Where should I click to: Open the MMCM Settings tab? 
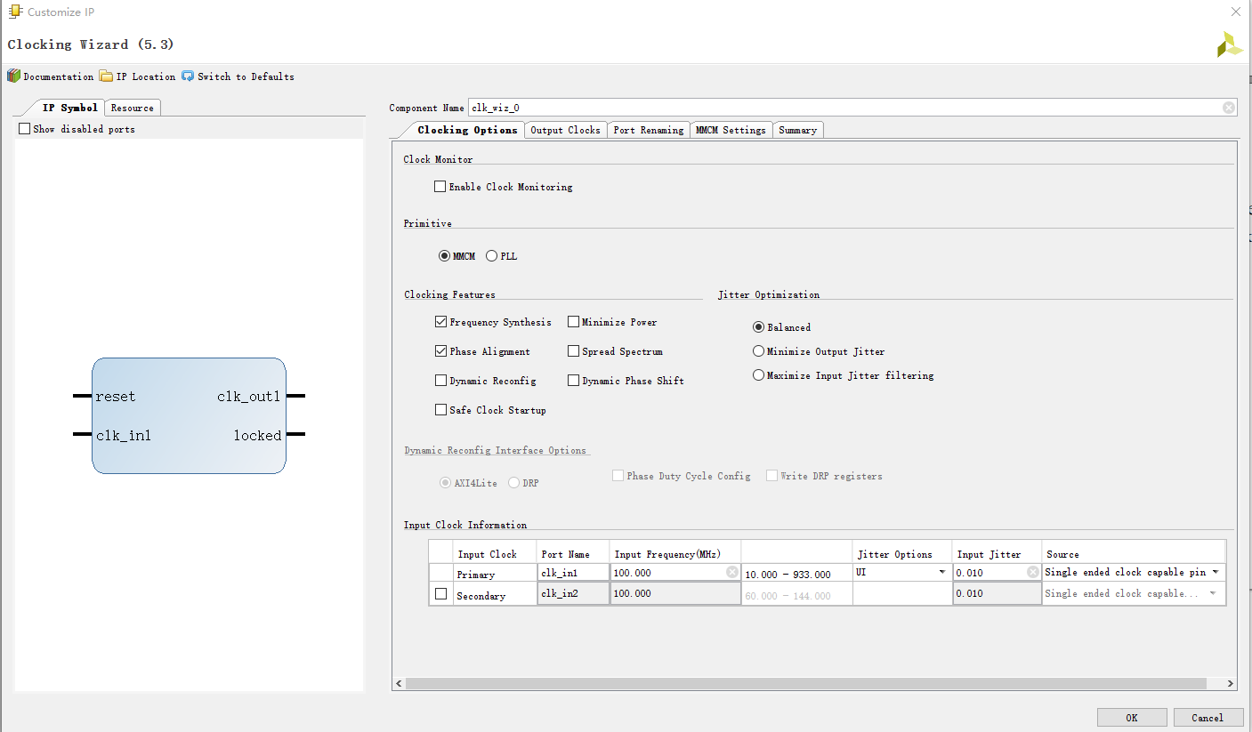[x=731, y=130]
